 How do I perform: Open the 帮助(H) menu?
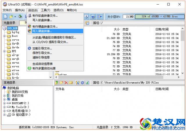[x=72, y=10]
